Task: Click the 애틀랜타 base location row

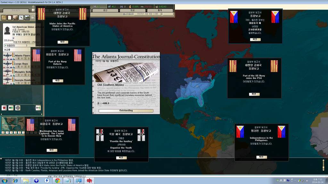Action: [x=21, y=45]
